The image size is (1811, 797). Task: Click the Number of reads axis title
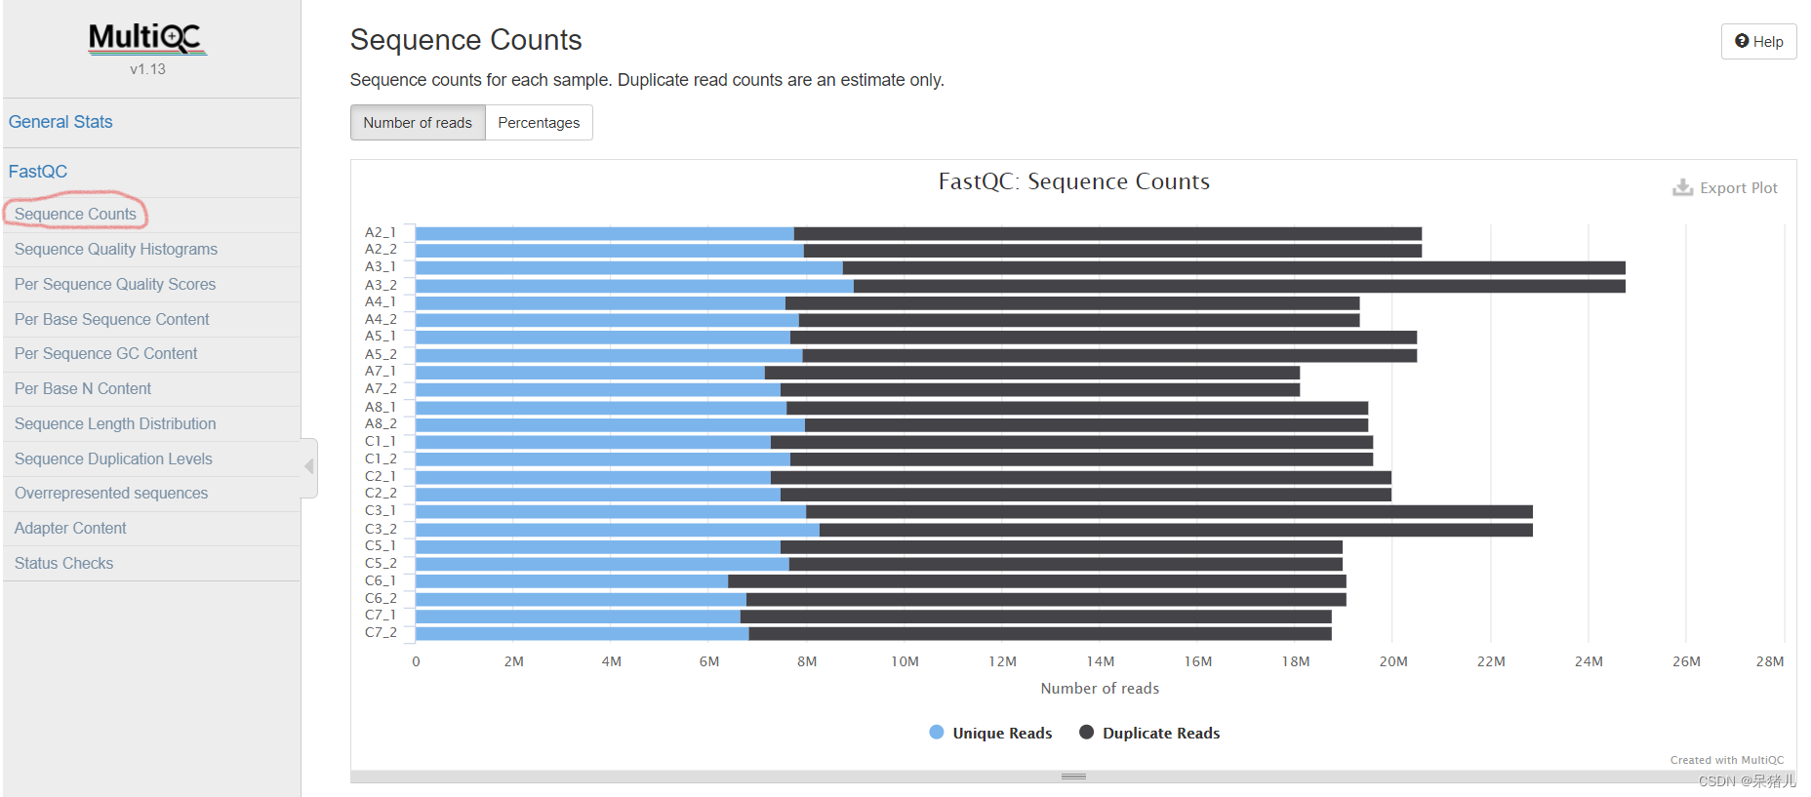[1100, 689]
